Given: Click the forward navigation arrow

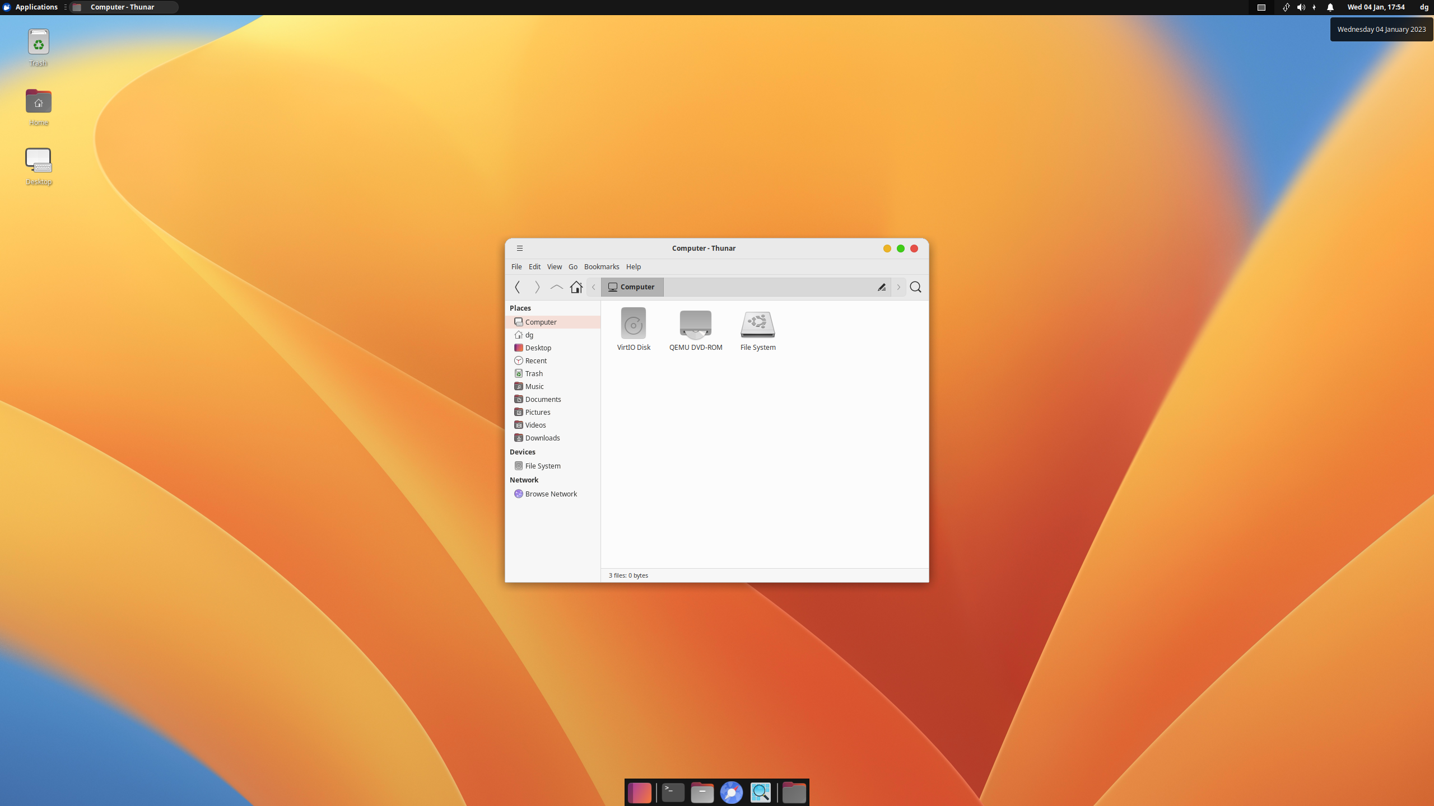Looking at the screenshot, I should pos(537,287).
